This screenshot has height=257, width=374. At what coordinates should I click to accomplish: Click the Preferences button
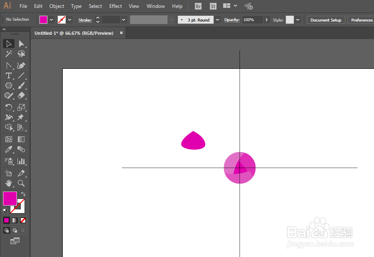[362, 20]
